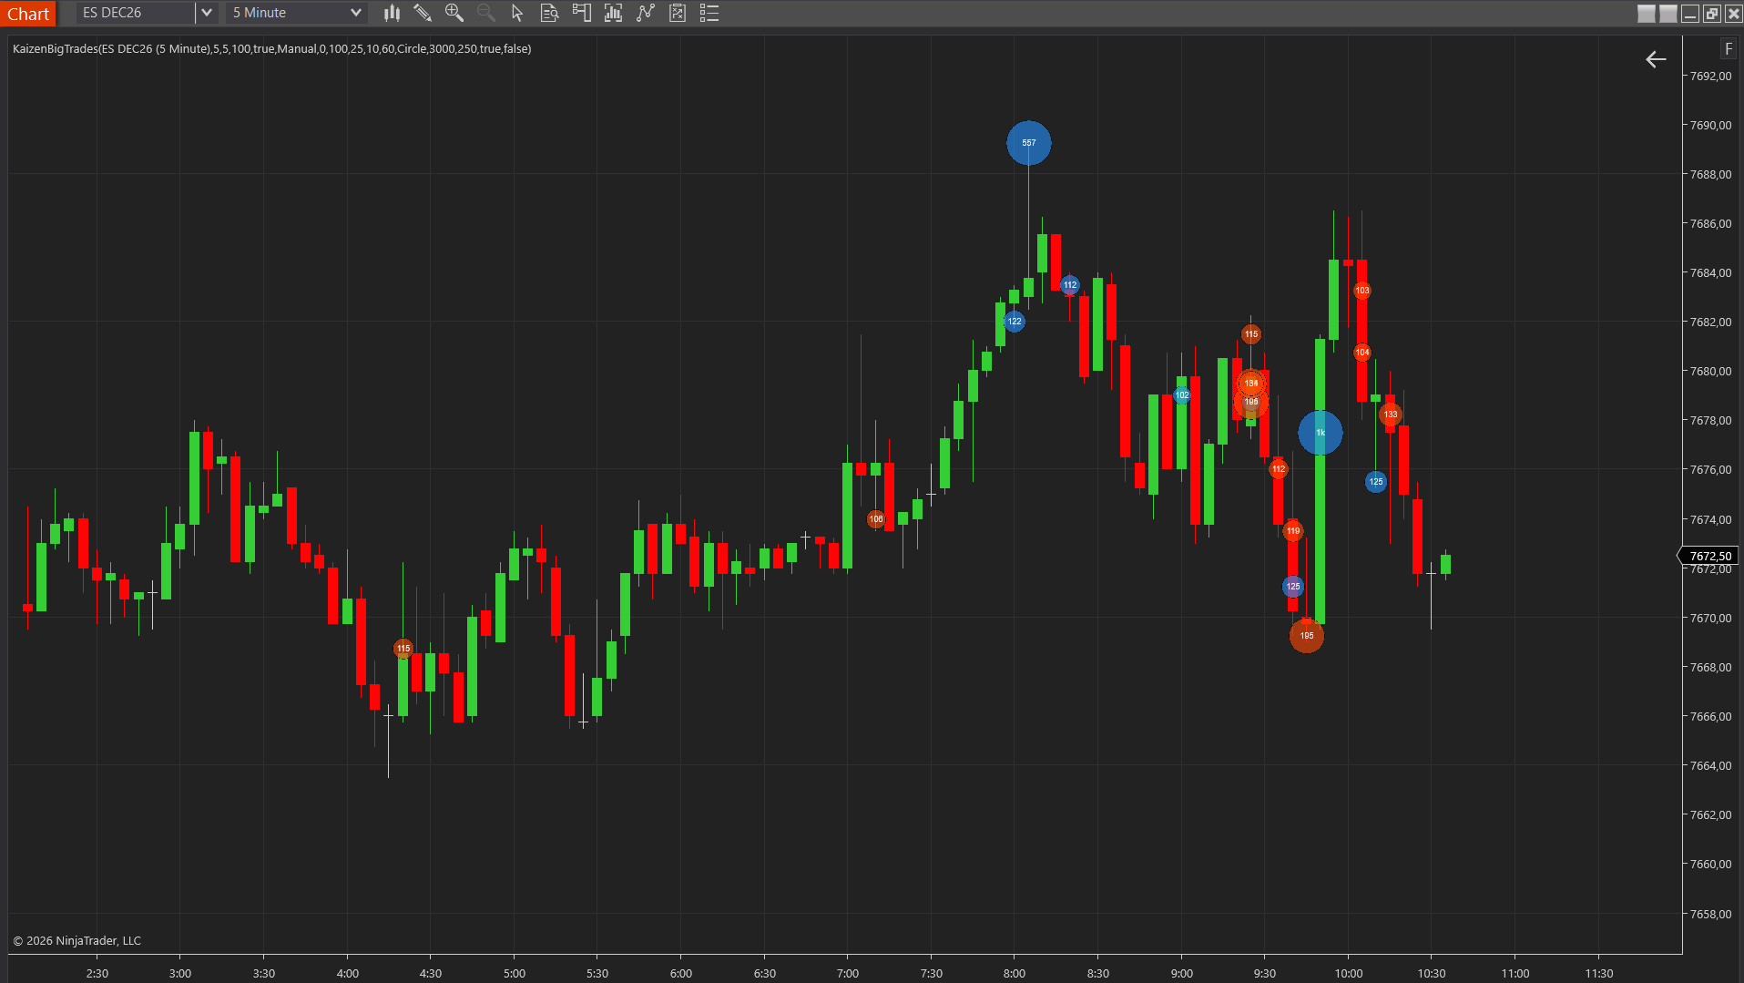This screenshot has width=1744, height=983.
Task: Open the bar type chart style menu
Action: click(392, 13)
